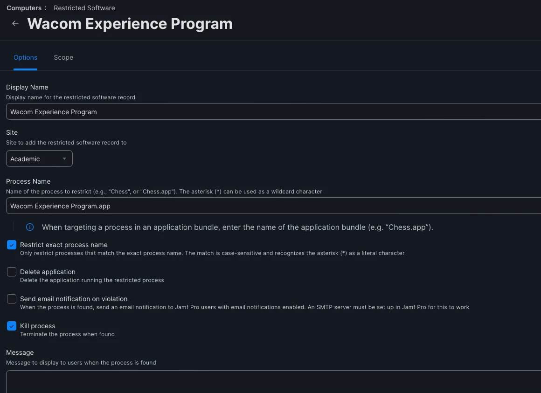Click the info icon beside bundle hint
The image size is (541, 393).
(x=30, y=228)
